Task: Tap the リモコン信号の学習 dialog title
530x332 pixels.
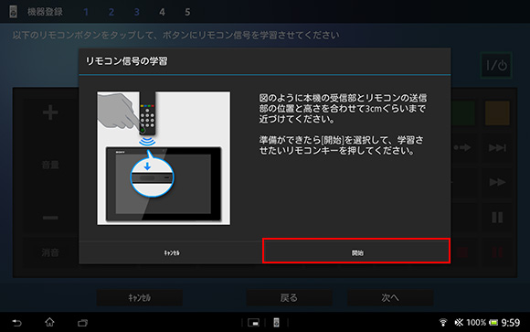Action: point(126,61)
